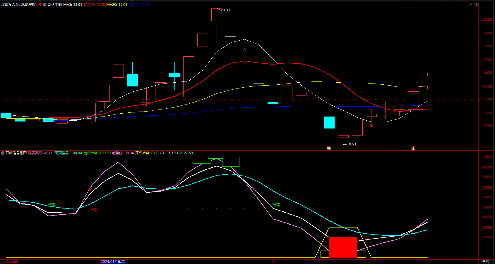Click the green down-arrow signal on the chart
The width and height of the screenshot is (495, 264).
click(245, 50)
